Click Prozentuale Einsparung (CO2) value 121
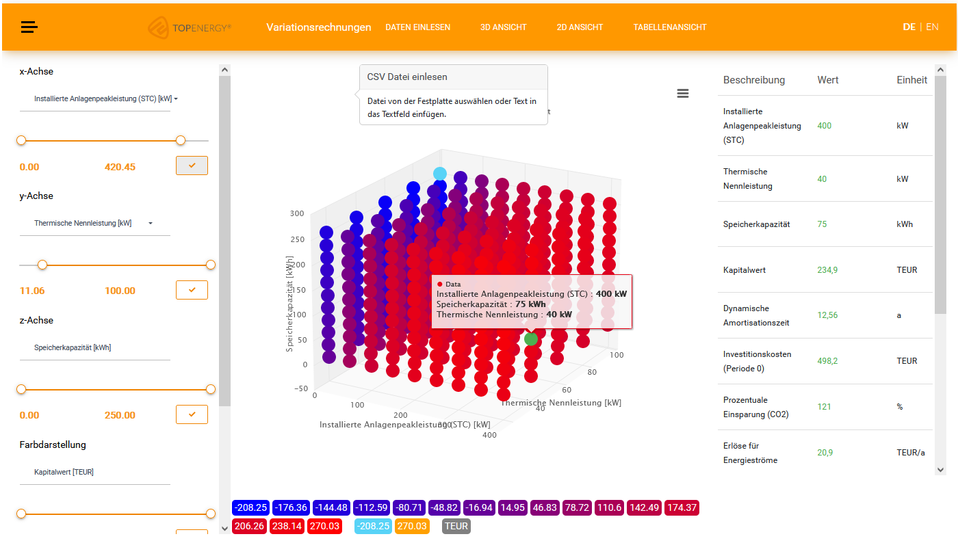The height and width of the screenshot is (543, 958). [824, 407]
